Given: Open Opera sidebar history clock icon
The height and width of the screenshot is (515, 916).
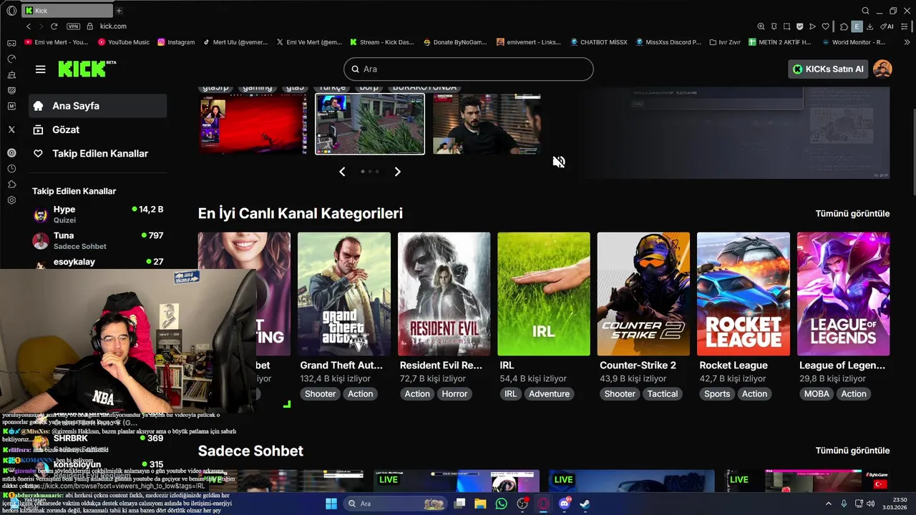Looking at the screenshot, I should [x=11, y=169].
